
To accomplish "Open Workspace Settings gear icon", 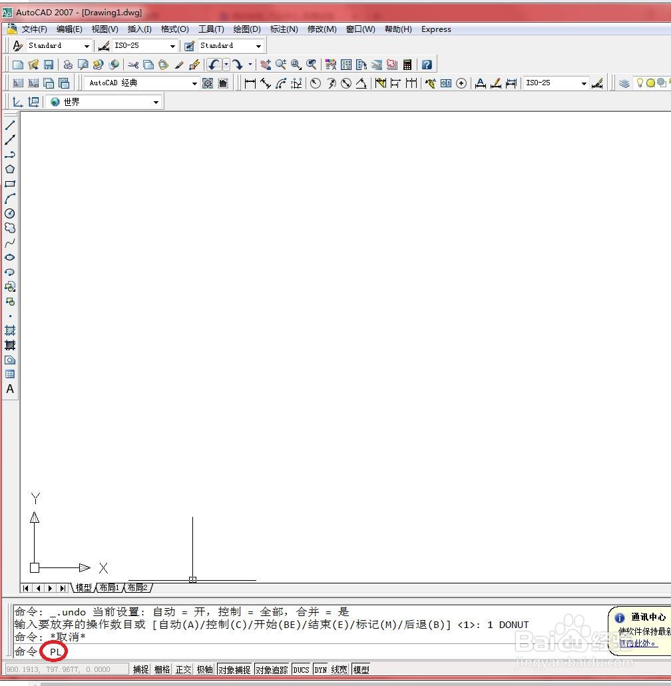I will click(208, 83).
